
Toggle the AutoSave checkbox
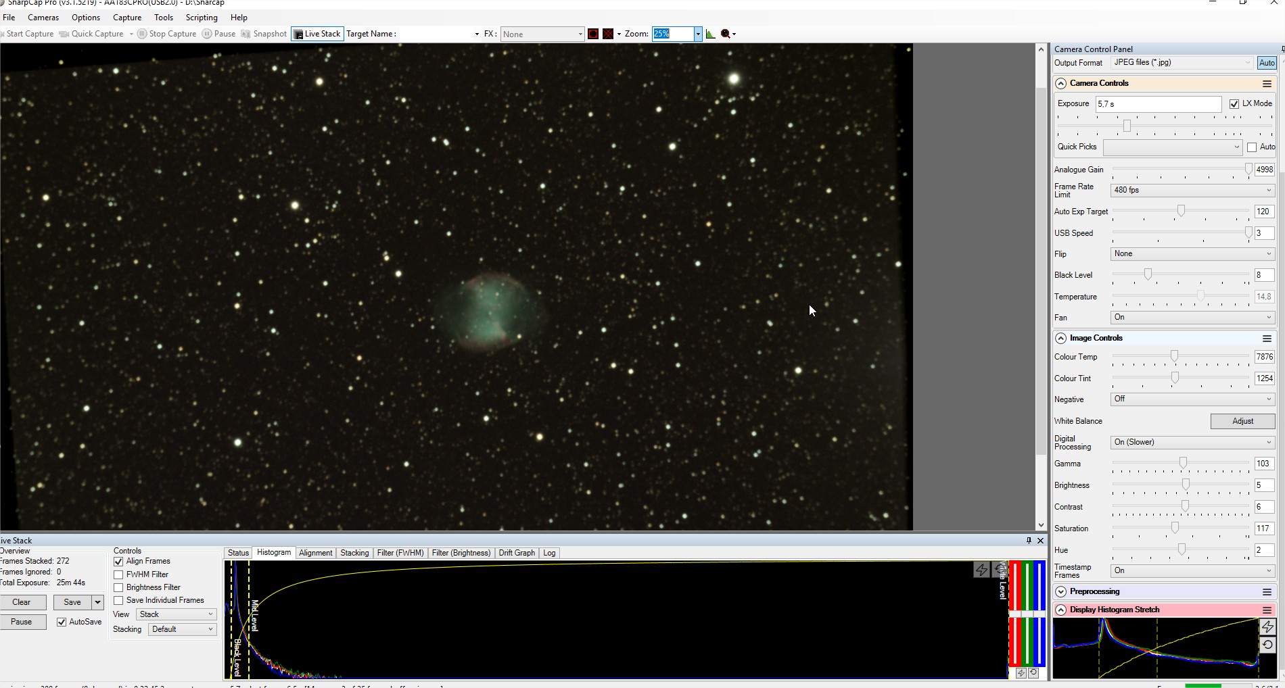(62, 622)
